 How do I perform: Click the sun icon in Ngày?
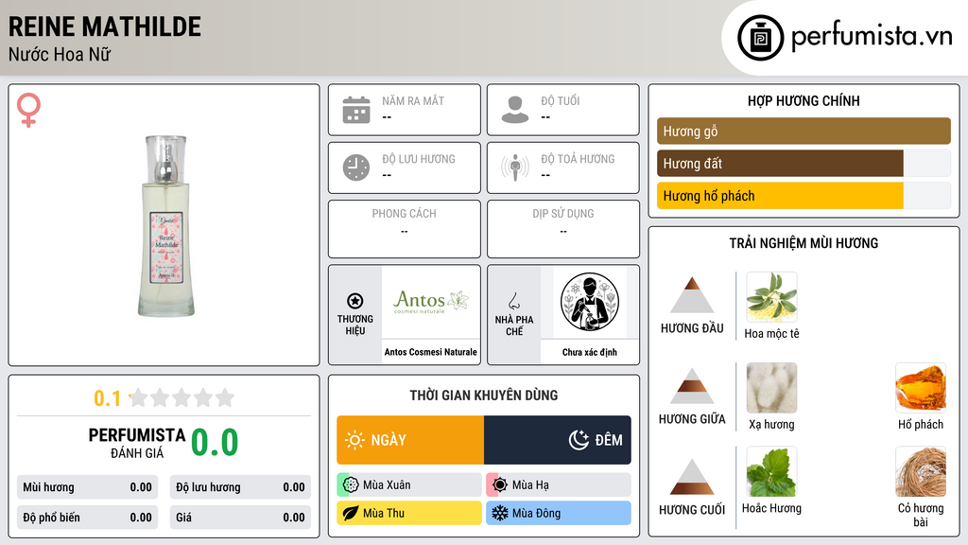tap(354, 440)
